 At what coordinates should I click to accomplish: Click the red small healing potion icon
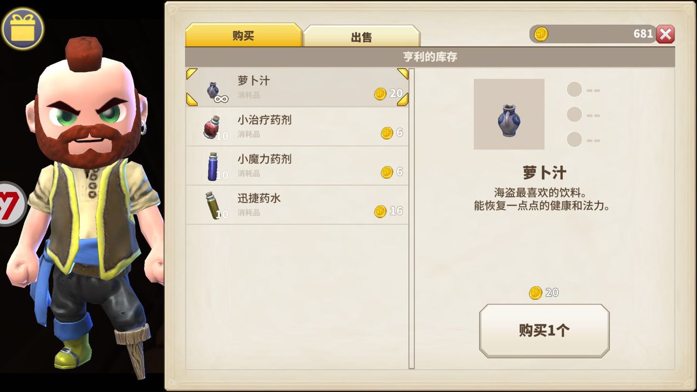pos(212,127)
